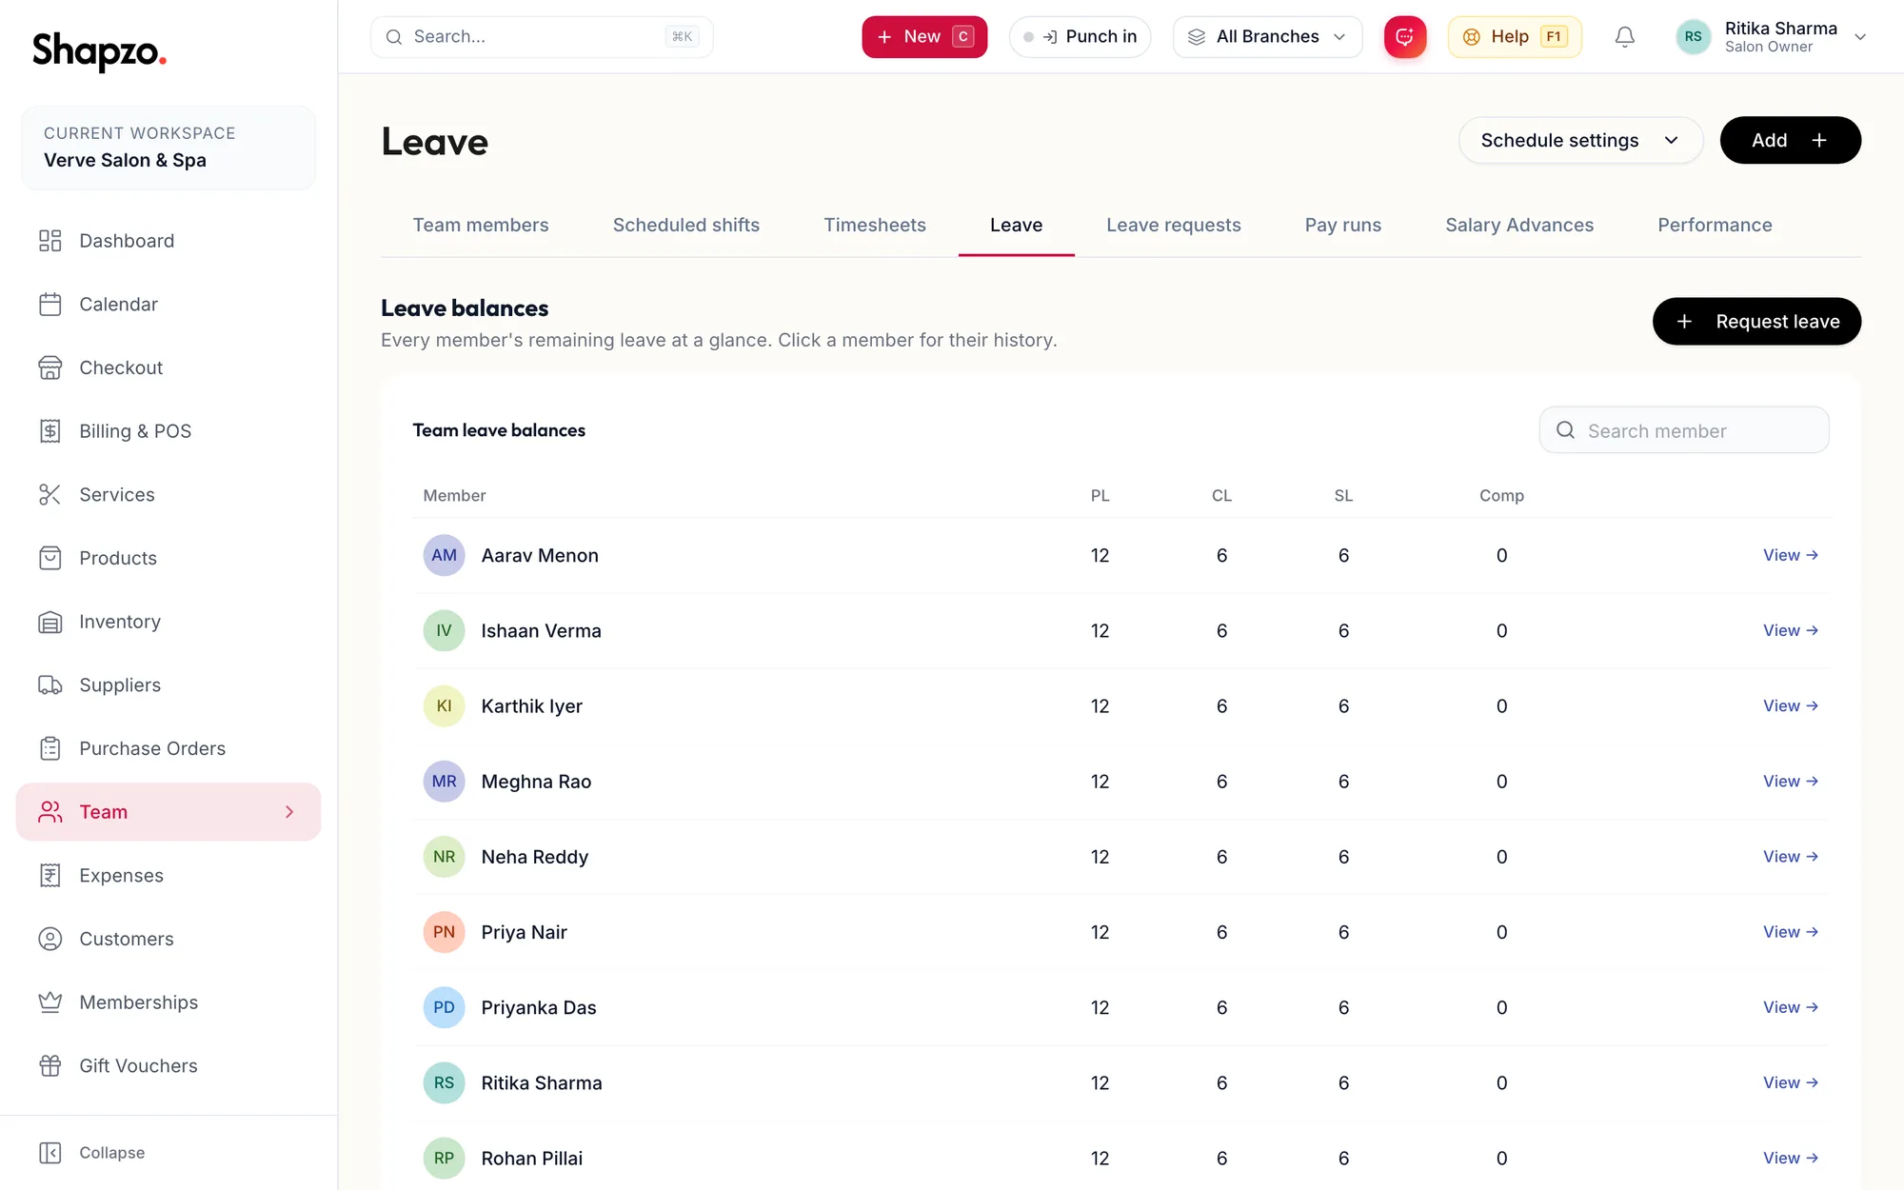View Aarav Menon's leave history
1904x1190 pixels.
pos(1791,555)
